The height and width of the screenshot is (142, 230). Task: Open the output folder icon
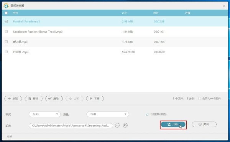click(x=125, y=125)
